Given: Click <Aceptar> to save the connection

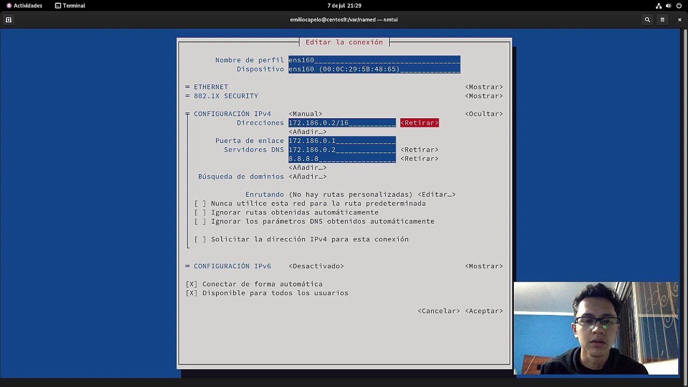Looking at the screenshot, I should pos(484,311).
